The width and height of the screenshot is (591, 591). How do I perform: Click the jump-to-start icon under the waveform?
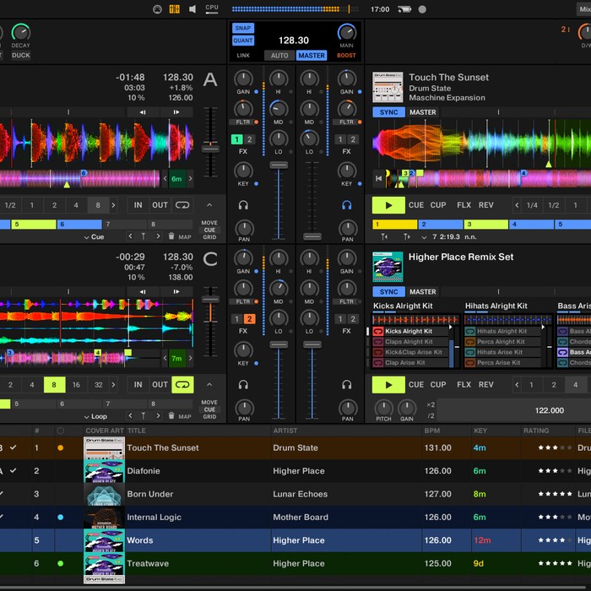tap(379, 178)
